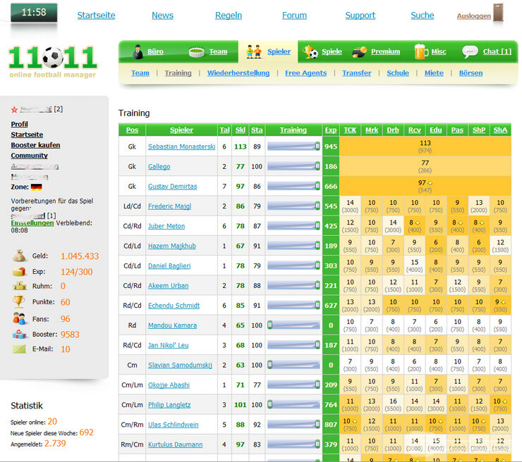Click the Premium coins icon
The height and width of the screenshot is (462, 522).
point(359,52)
